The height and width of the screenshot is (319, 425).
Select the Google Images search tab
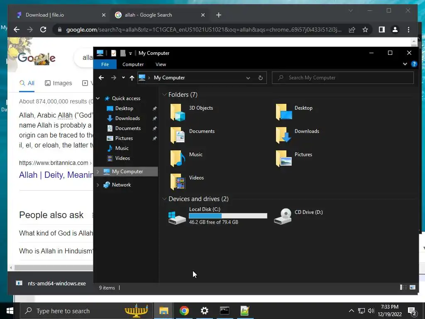click(58, 83)
